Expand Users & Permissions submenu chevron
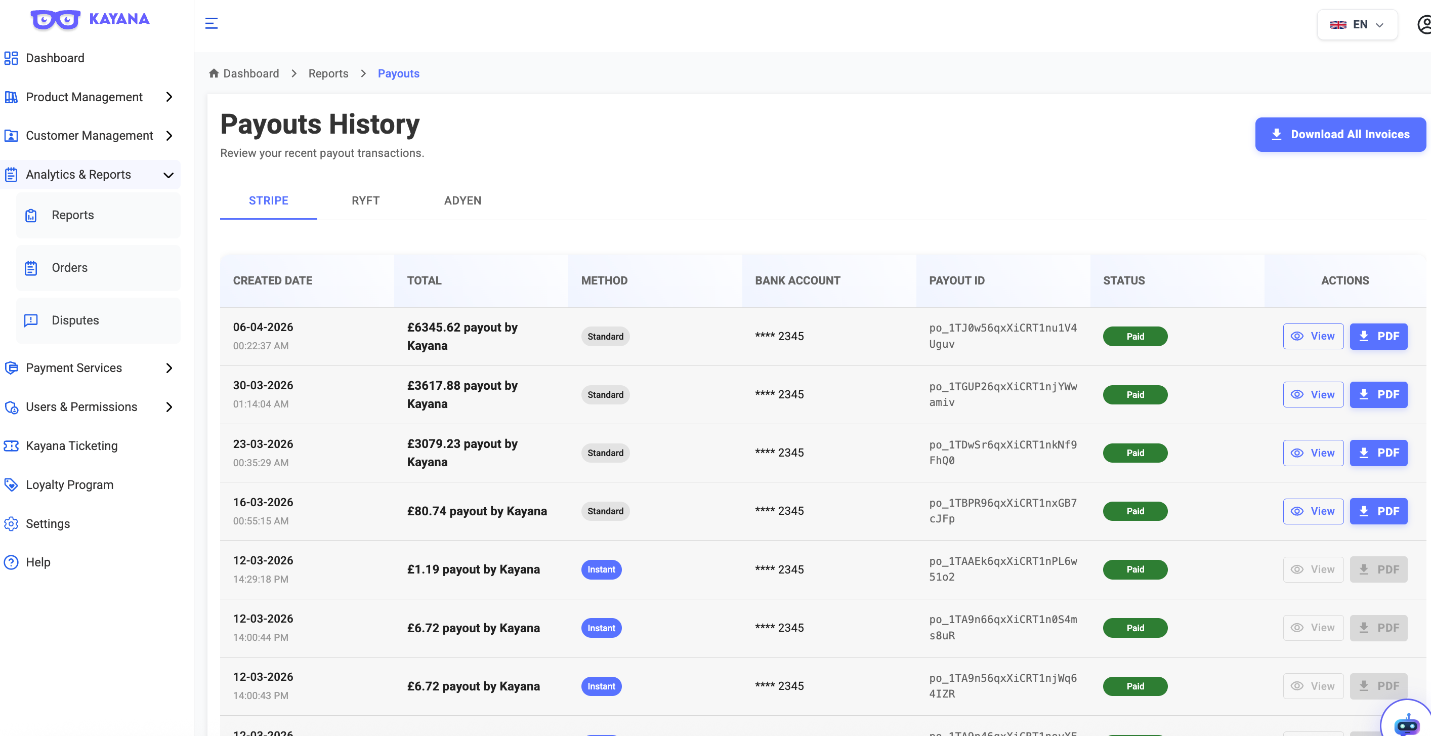 click(x=170, y=407)
